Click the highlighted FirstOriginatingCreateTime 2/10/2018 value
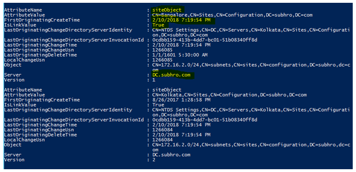Screen dimensions: 356x172 [181, 20]
